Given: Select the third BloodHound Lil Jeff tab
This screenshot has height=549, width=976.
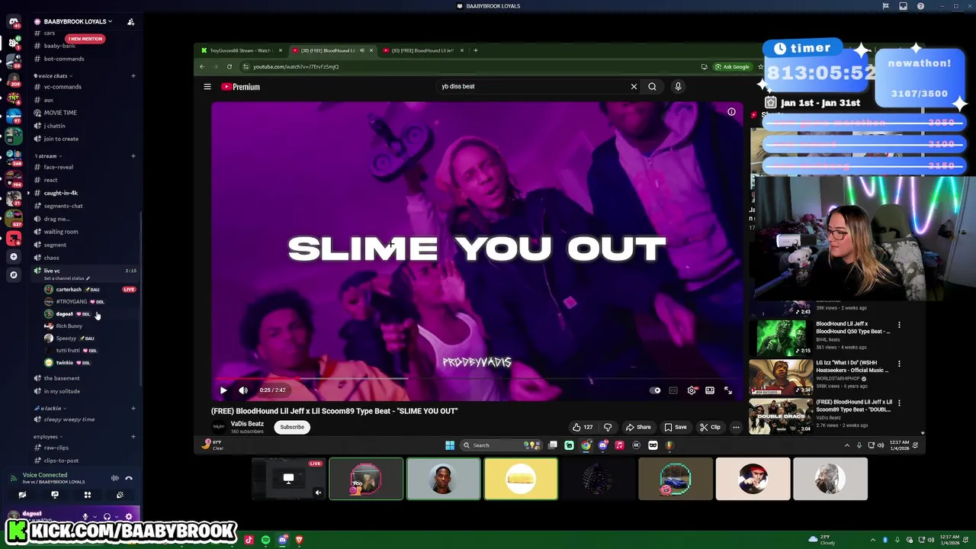Looking at the screenshot, I should [x=422, y=50].
